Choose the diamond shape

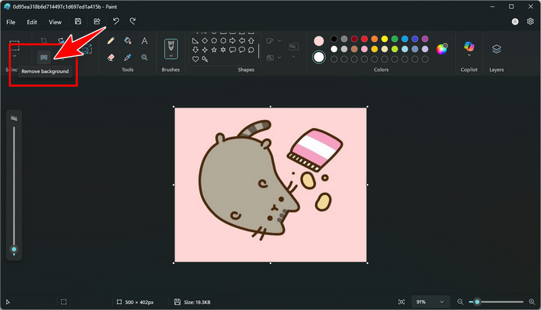click(x=205, y=41)
